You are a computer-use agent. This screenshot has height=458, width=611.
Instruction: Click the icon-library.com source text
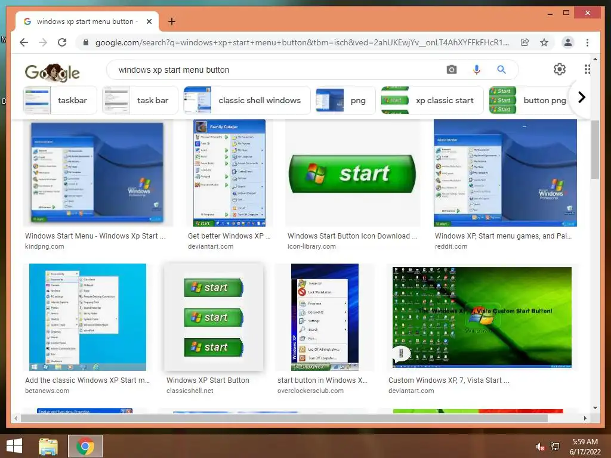pyautogui.click(x=311, y=246)
